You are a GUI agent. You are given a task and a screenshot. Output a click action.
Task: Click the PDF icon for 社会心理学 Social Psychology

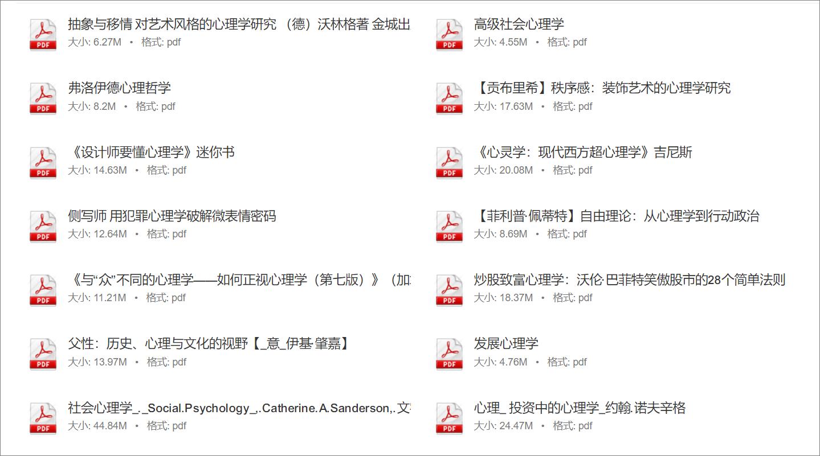point(42,417)
